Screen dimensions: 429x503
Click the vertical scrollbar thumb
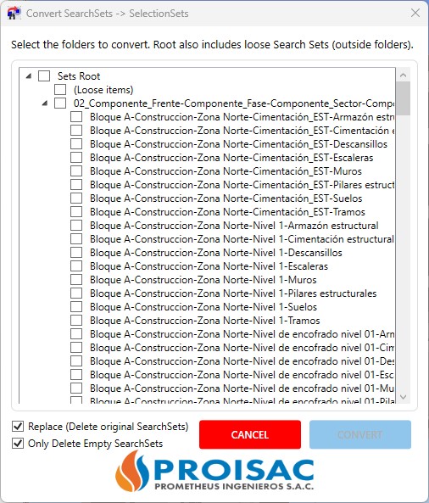click(x=403, y=98)
